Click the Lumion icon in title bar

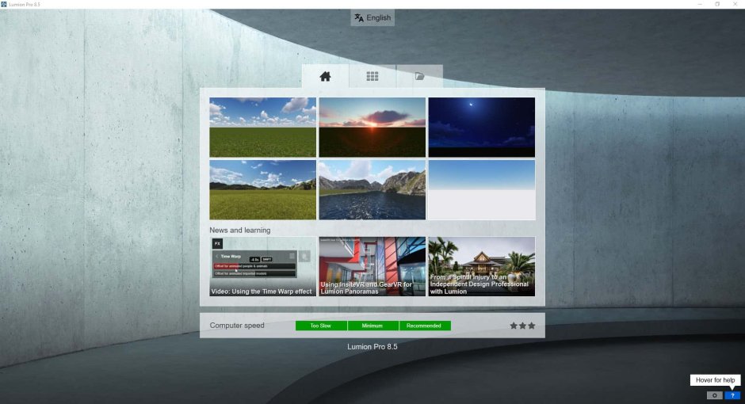5,4
